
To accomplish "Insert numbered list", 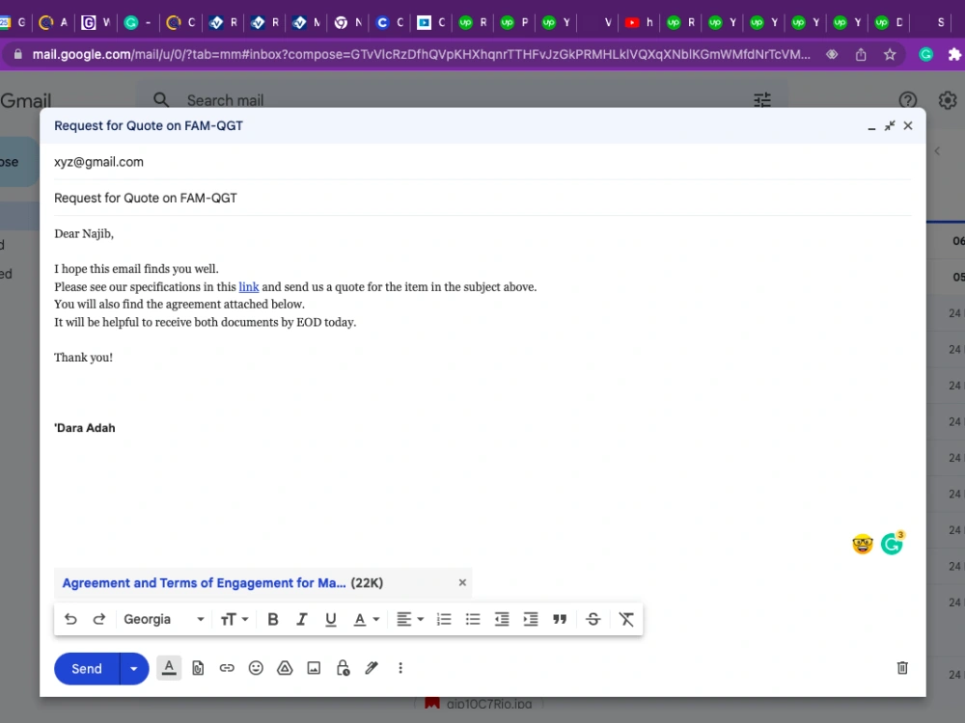I will (444, 619).
